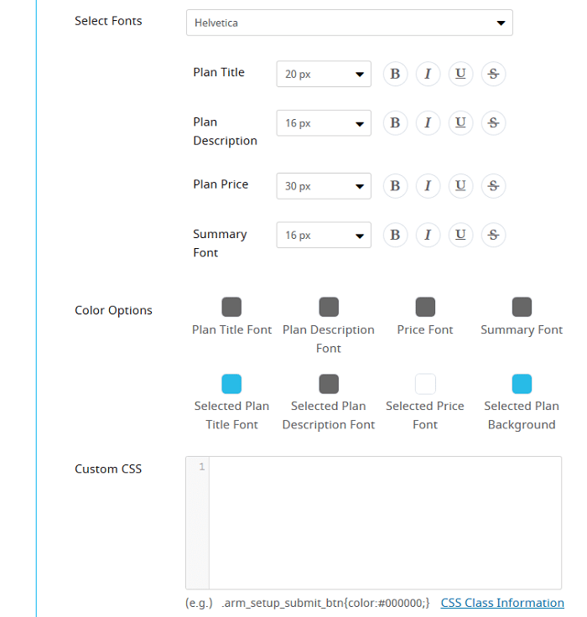Pick the Summary Font color swatch

(x=522, y=307)
